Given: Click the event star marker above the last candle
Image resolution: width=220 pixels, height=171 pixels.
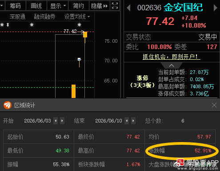Looking at the screenshot, I should pos(80,24).
